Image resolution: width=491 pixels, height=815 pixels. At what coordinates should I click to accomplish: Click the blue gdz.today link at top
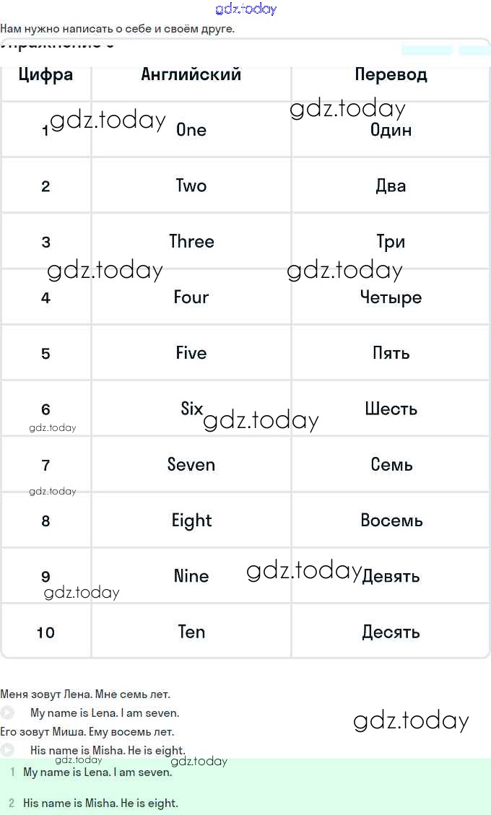[x=245, y=9]
